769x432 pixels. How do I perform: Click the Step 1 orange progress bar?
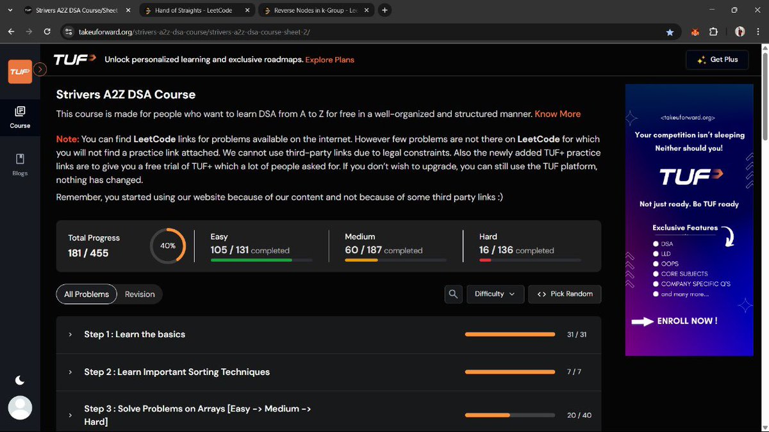coord(510,334)
